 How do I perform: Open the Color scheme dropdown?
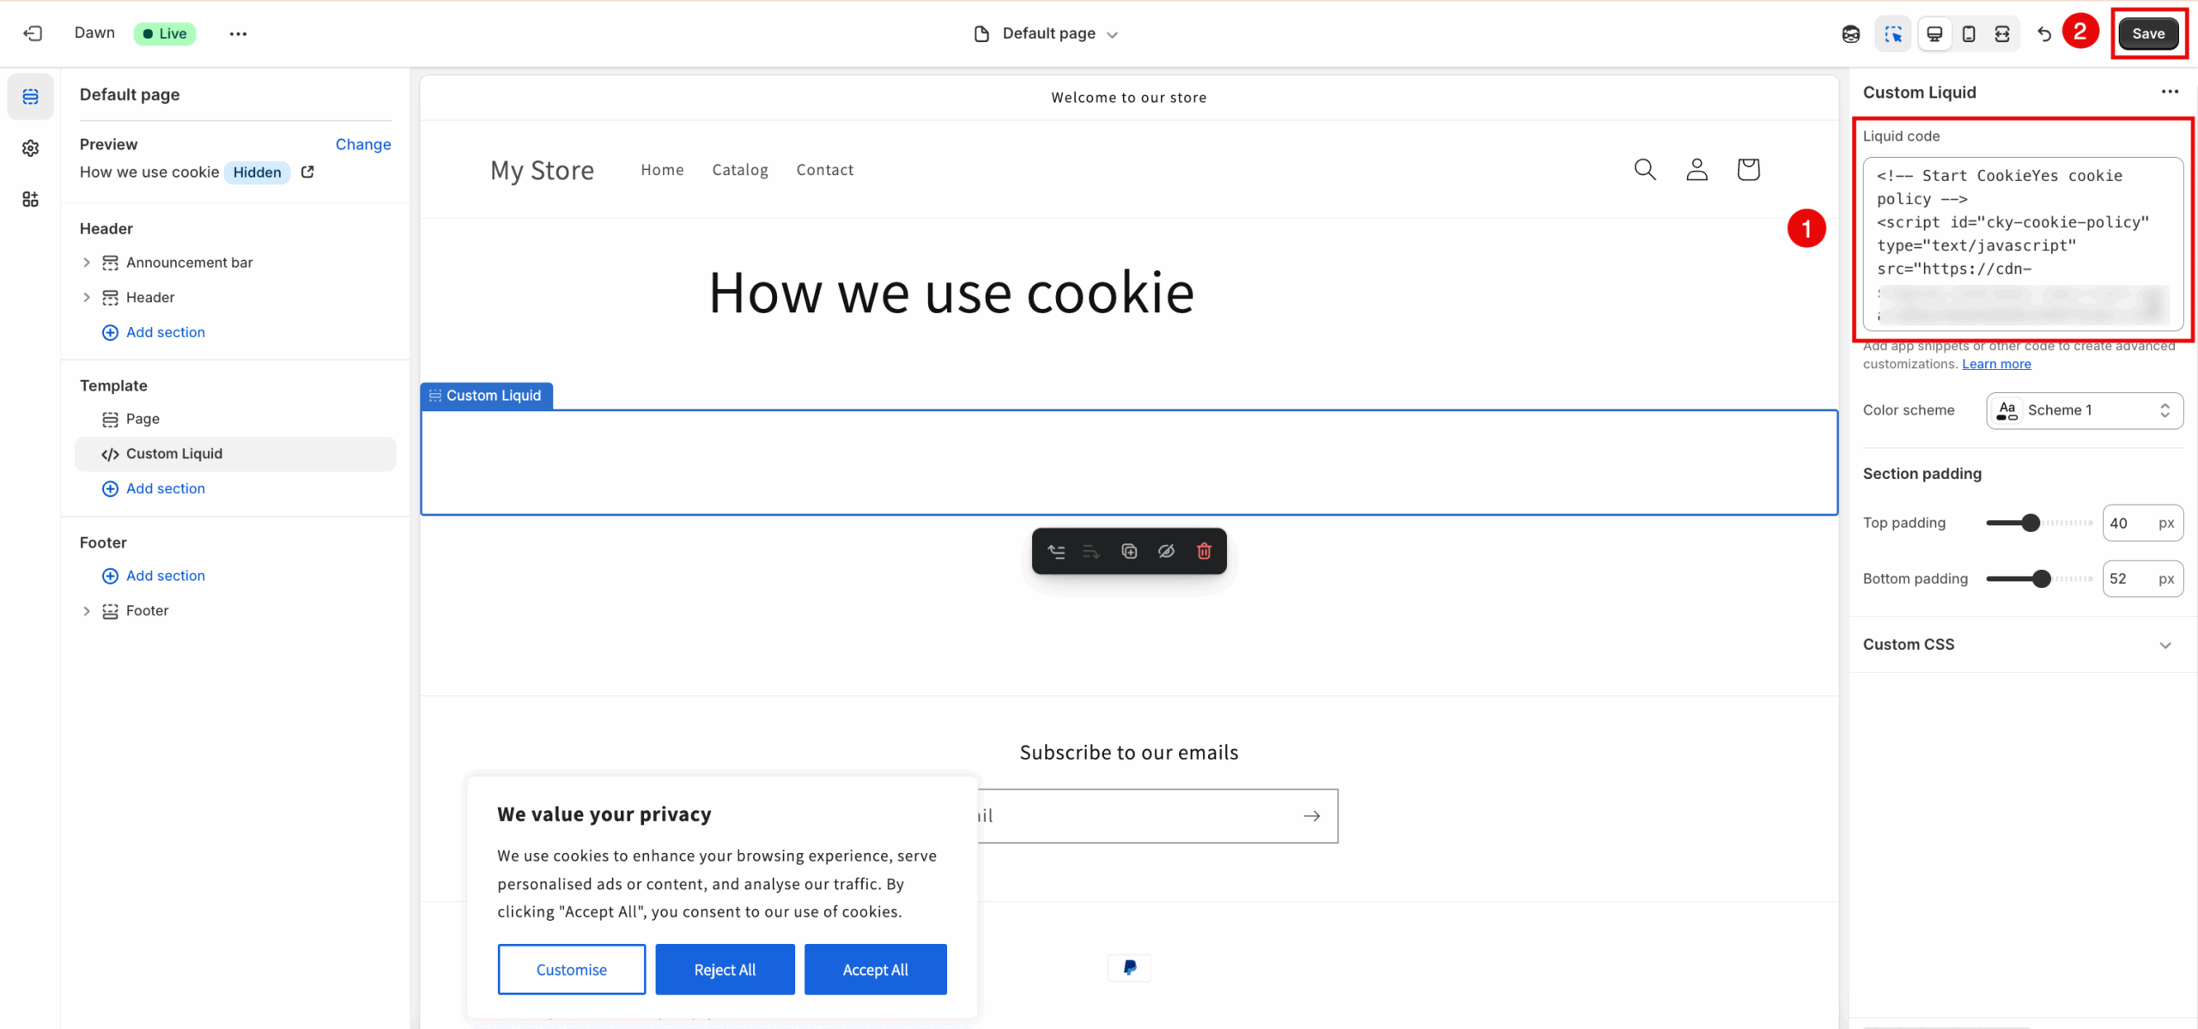[2084, 410]
